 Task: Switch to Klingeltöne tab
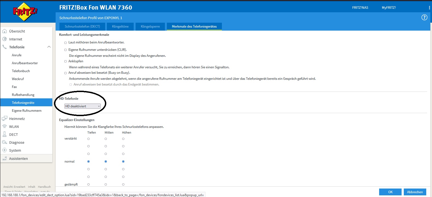click(x=120, y=27)
